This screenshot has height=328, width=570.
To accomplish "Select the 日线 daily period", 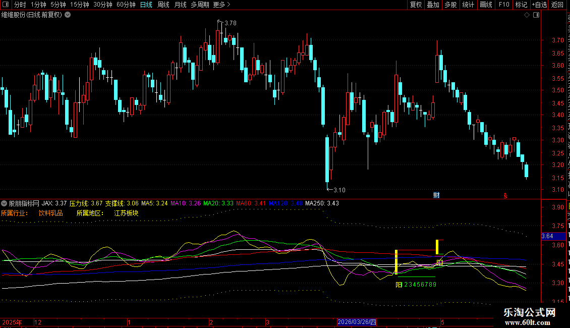I will click(x=146, y=5).
